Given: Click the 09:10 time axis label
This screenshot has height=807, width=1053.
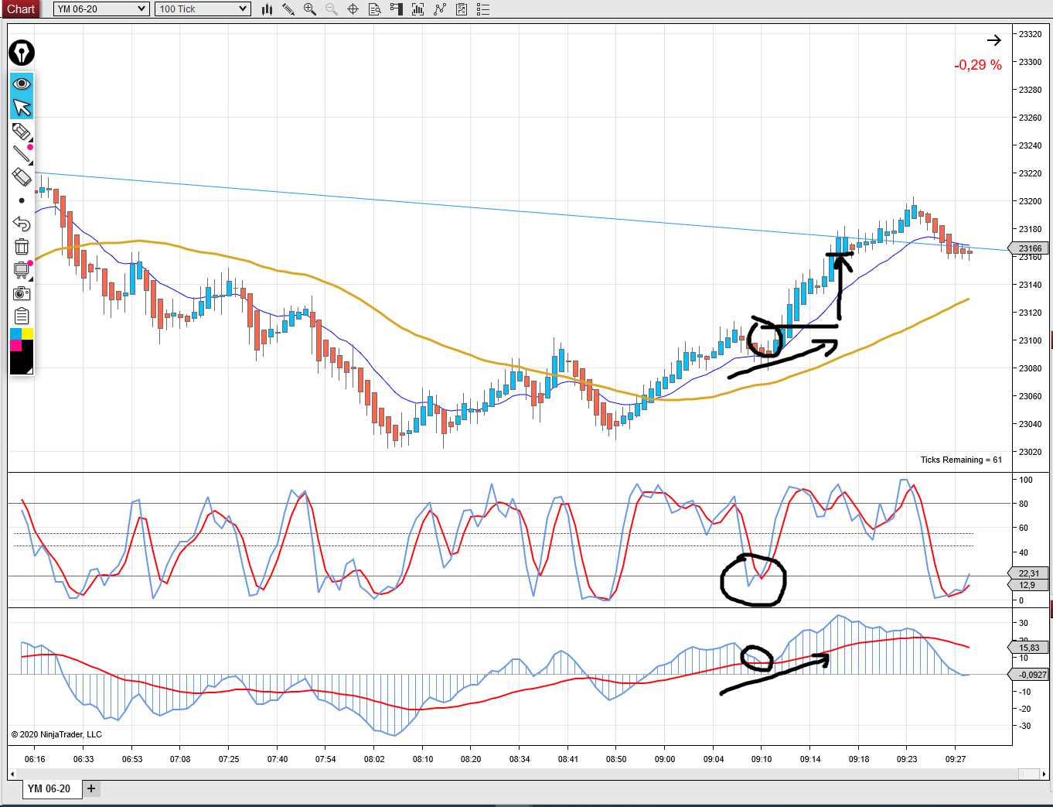Looking at the screenshot, I should (x=762, y=759).
